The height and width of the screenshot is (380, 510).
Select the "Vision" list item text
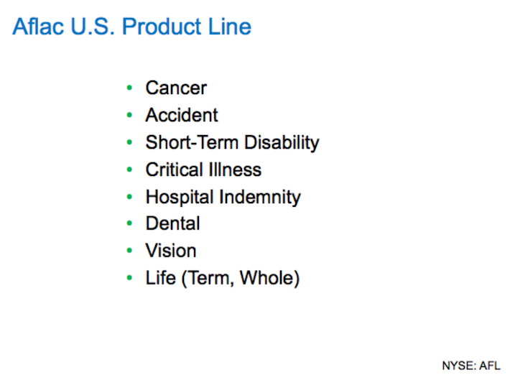(x=171, y=251)
